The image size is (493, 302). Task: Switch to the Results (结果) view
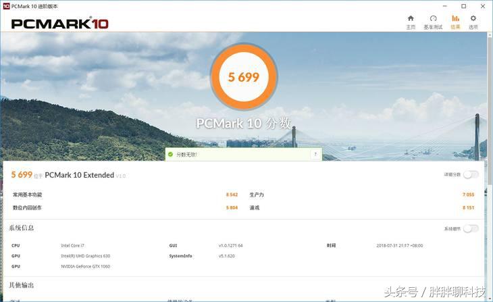point(455,22)
